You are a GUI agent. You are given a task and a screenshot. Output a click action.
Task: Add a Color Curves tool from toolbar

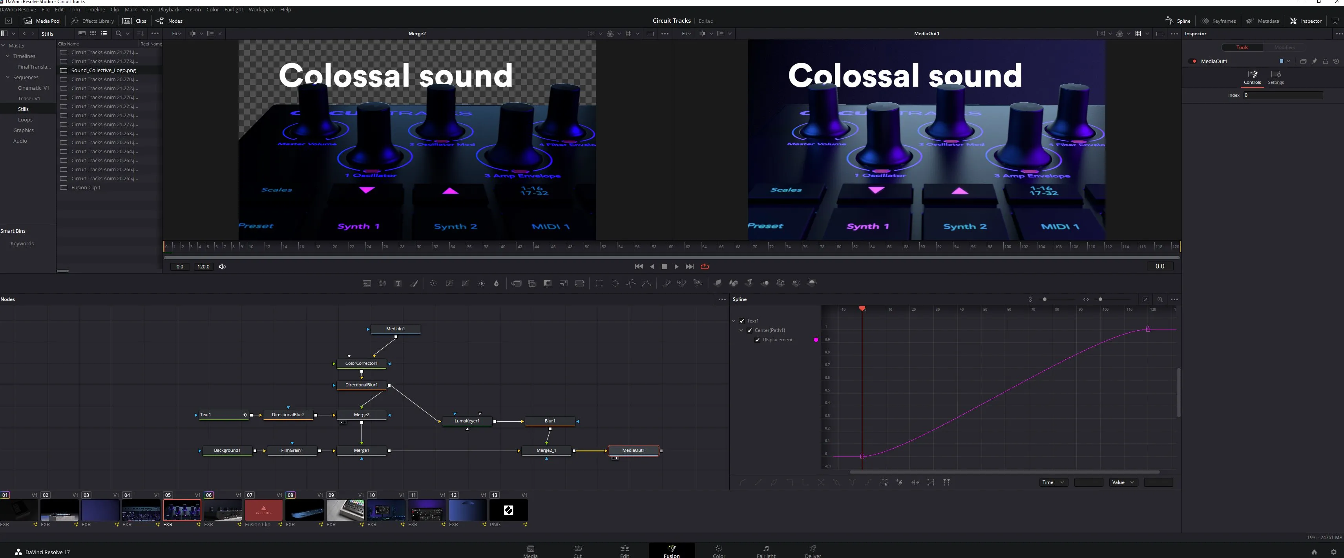click(x=449, y=283)
